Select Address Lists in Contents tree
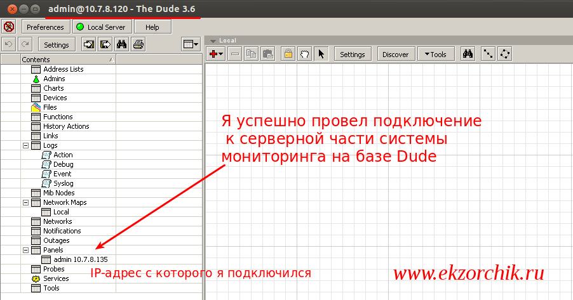 pyautogui.click(x=64, y=69)
